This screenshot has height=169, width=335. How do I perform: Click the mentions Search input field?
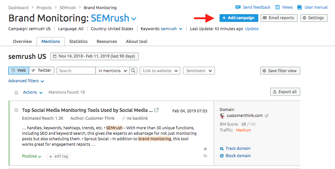tap(76, 71)
